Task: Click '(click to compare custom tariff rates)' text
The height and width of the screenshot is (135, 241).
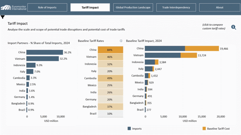Action: pos(214,26)
